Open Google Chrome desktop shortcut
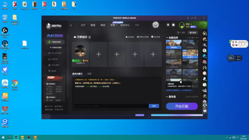Viewport: 249px width, 140px height. pos(15,85)
